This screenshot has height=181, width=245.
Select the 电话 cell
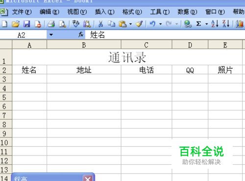pyautogui.click(x=147, y=70)
